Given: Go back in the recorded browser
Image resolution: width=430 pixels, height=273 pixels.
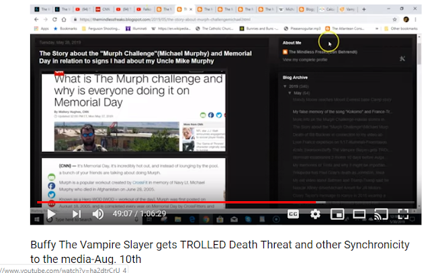Looking at the screenshot, I should [x=36, y=19].
